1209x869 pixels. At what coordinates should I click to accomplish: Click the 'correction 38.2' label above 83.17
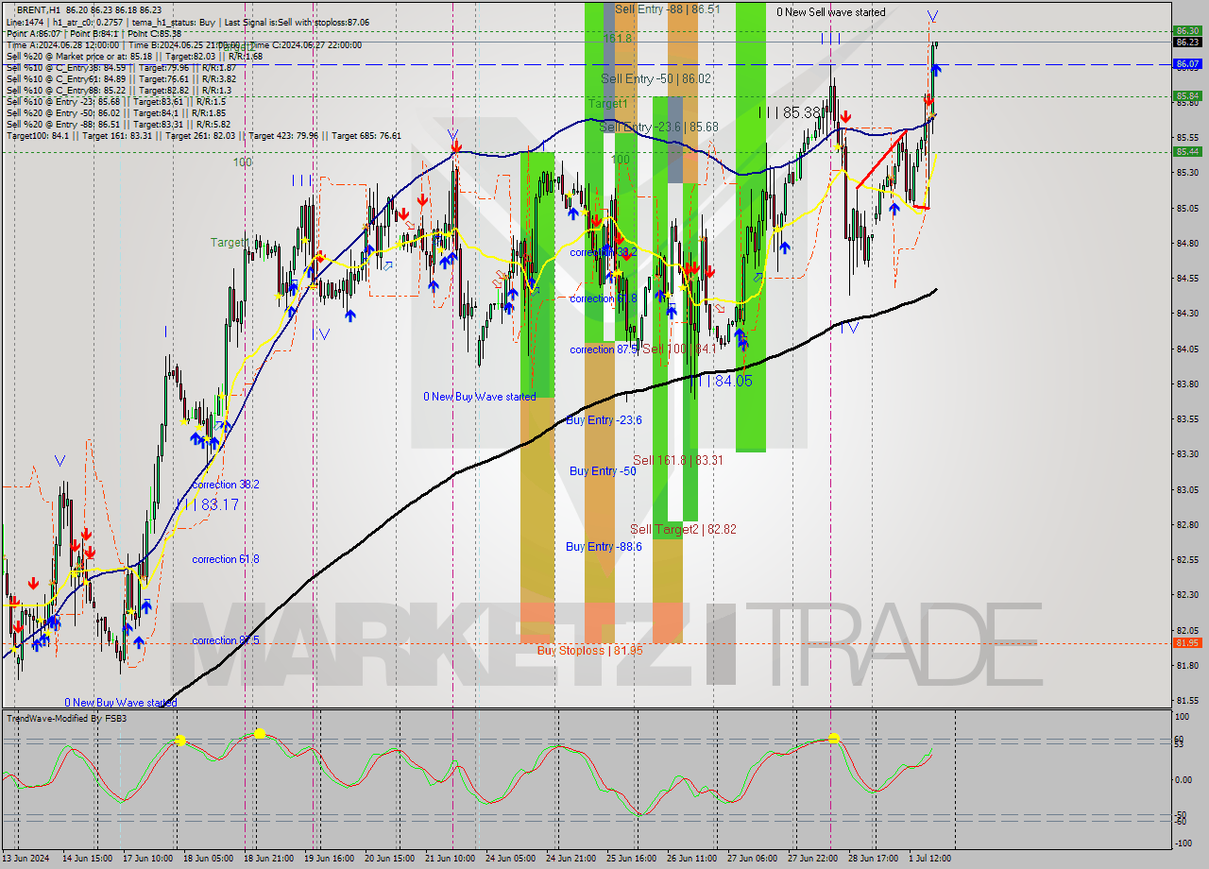coord(226,485)
